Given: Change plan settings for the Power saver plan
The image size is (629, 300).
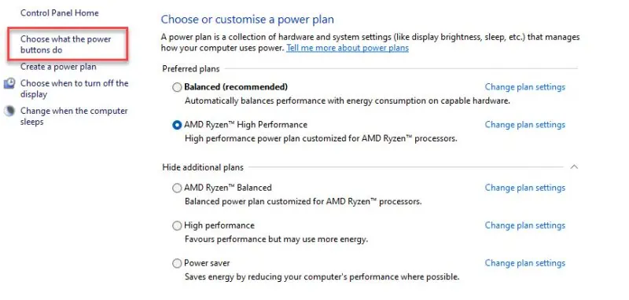Looking at the screenshot, I should point(524,263).
